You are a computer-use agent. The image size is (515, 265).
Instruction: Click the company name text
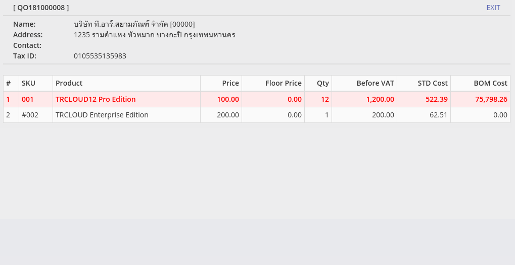tap(134, 24)
